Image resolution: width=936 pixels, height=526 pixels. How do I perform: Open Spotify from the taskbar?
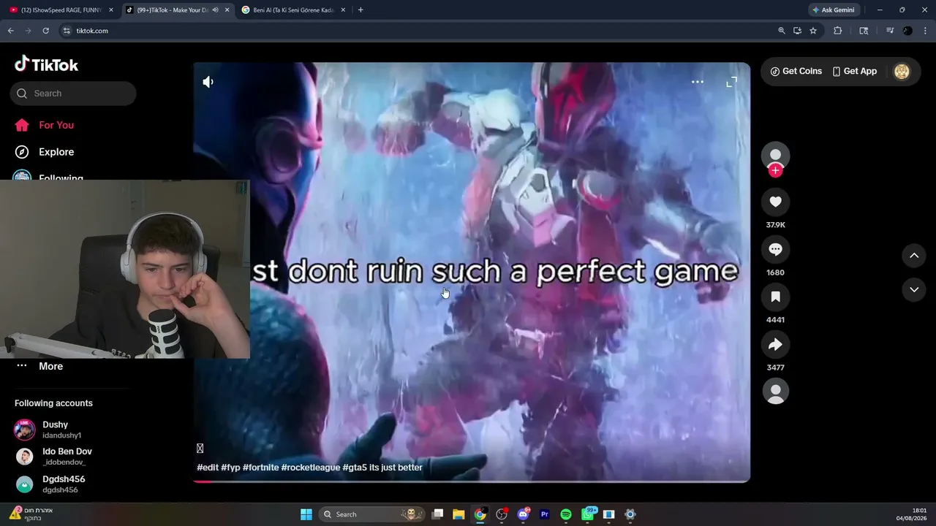(x=566, y=514)
